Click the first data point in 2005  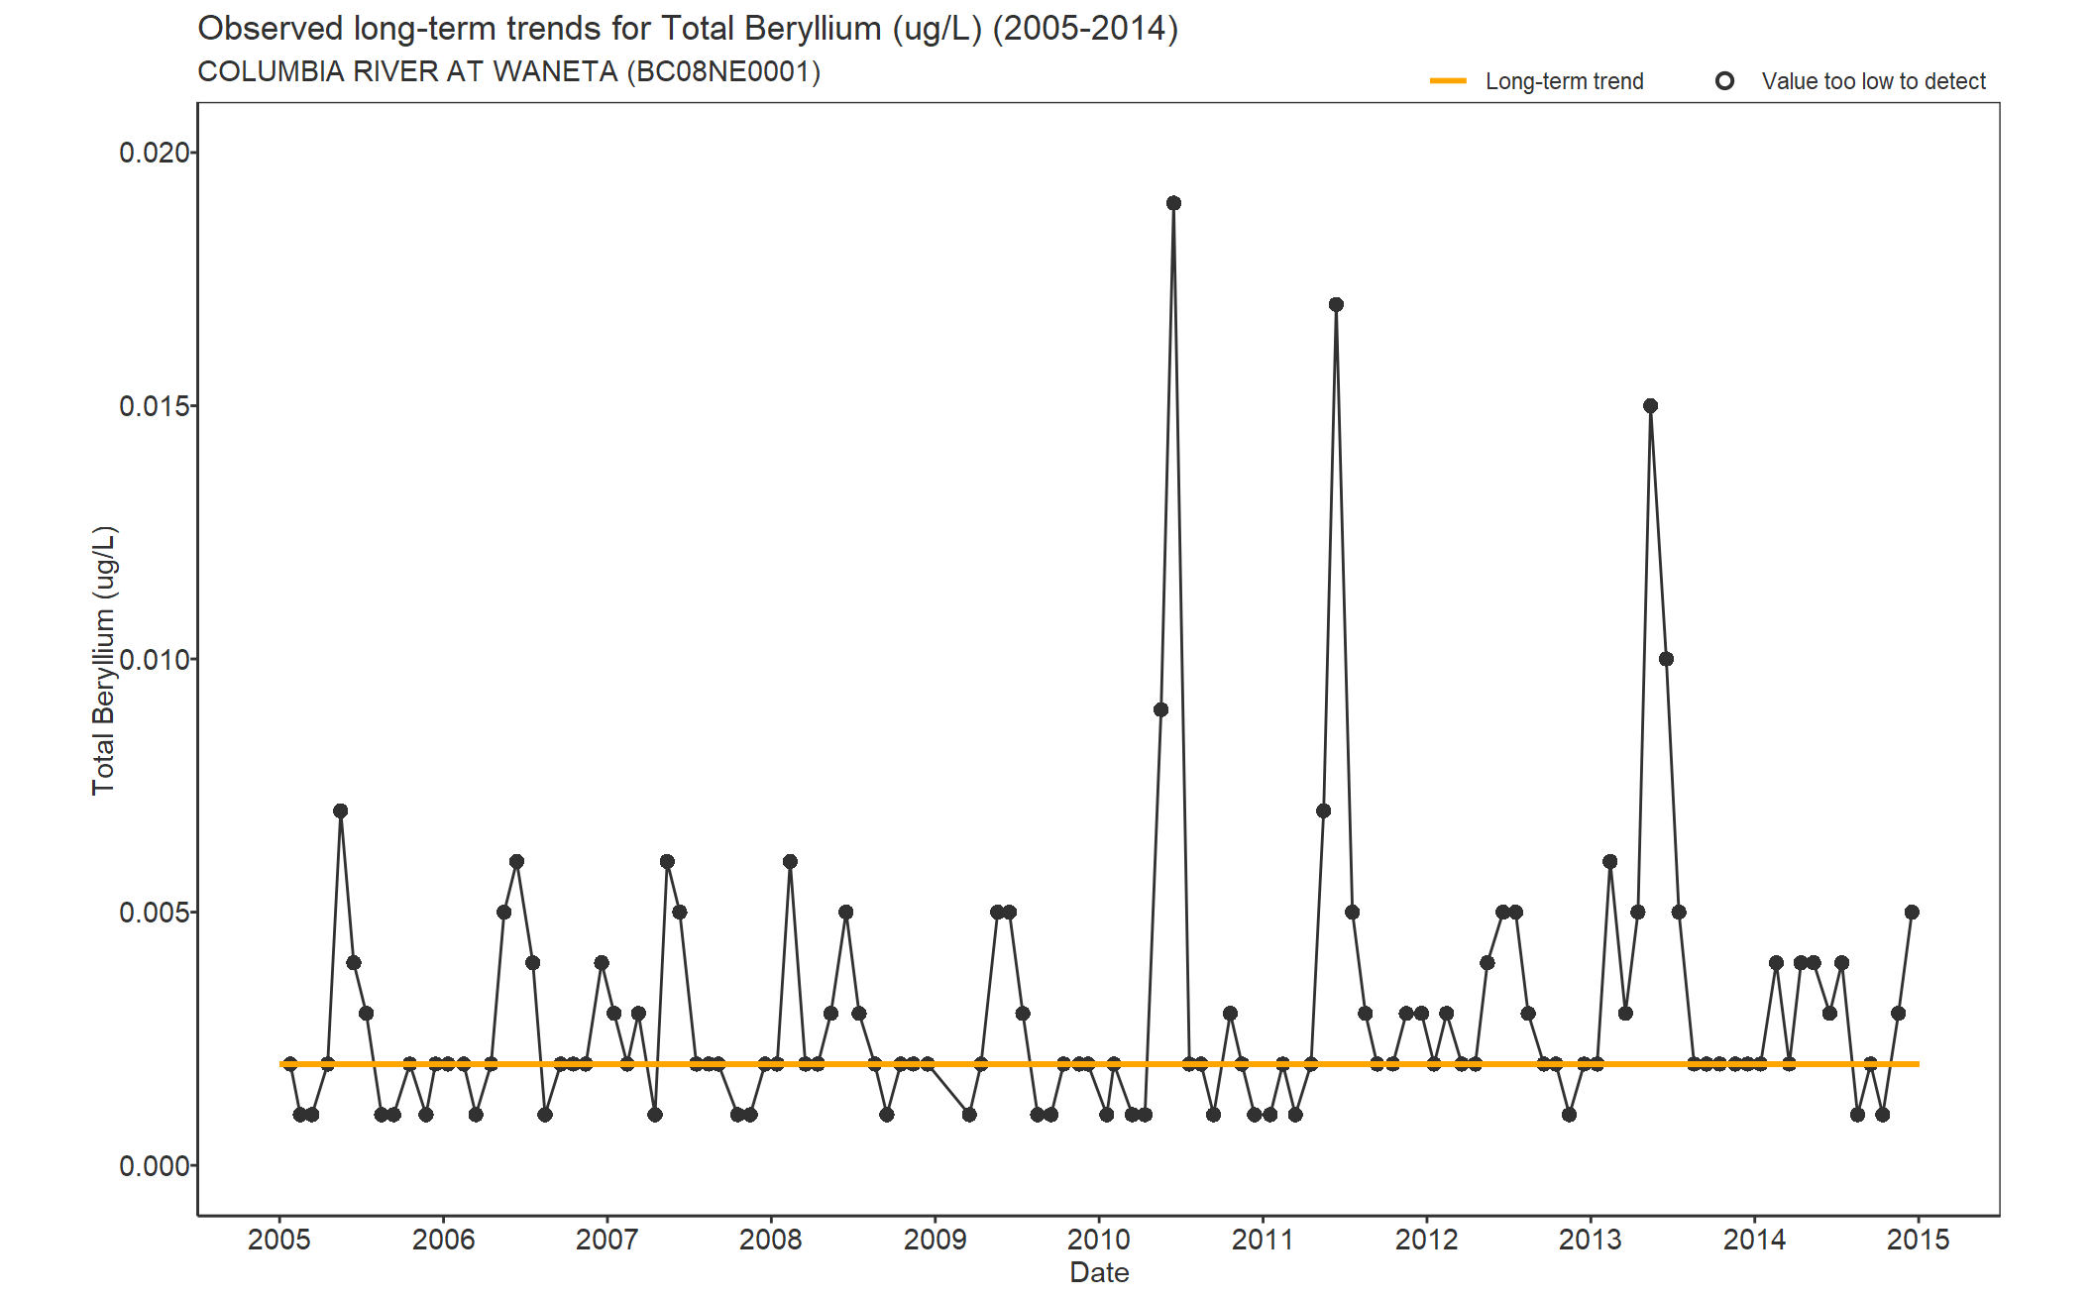tap(289, 1064)
